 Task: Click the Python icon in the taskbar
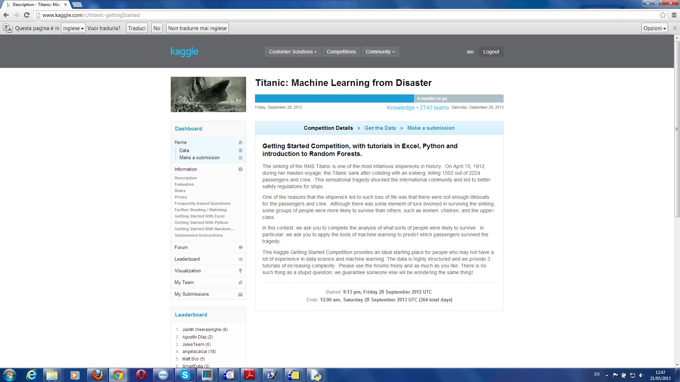315,375
